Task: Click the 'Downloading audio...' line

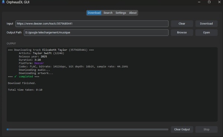Action: tap(34, 70)
